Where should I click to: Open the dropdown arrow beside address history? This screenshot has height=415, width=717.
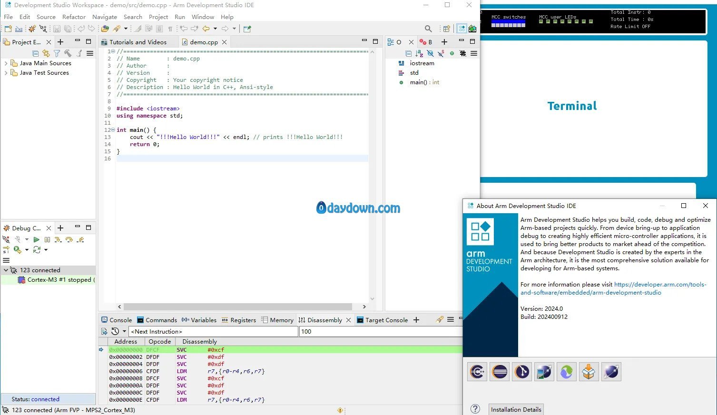tap(124, 331)
